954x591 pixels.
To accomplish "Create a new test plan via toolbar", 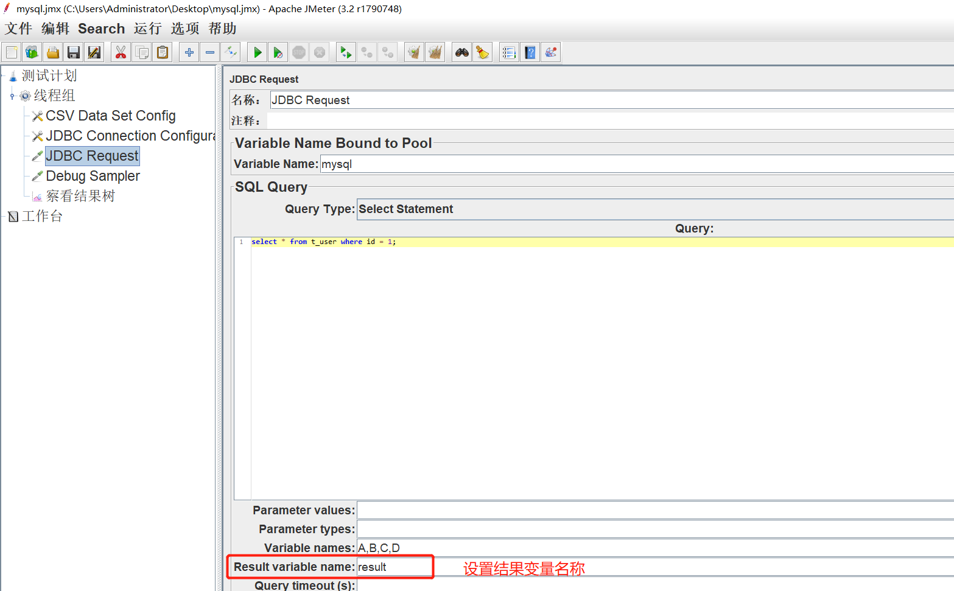I will click(x=12, y=52).
